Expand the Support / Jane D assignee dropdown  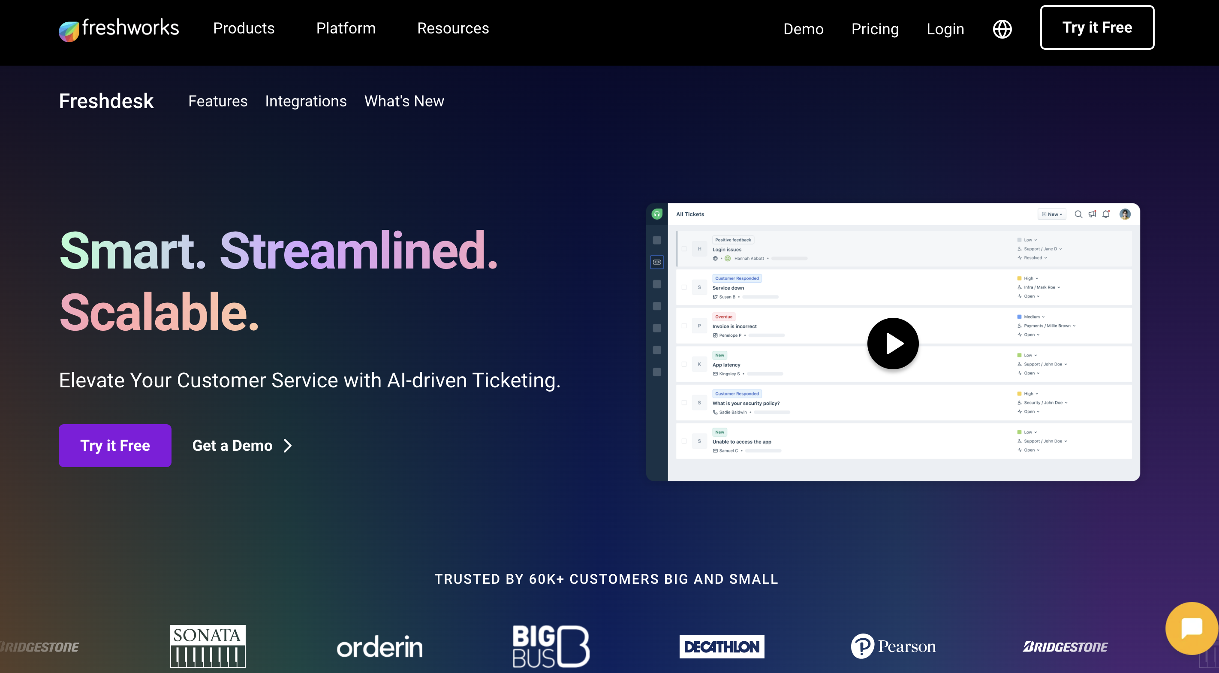(x=1040, y=249)
